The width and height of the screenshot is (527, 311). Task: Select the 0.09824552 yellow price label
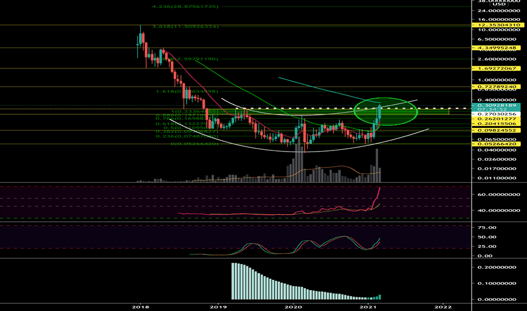click(x=496, y=130)
